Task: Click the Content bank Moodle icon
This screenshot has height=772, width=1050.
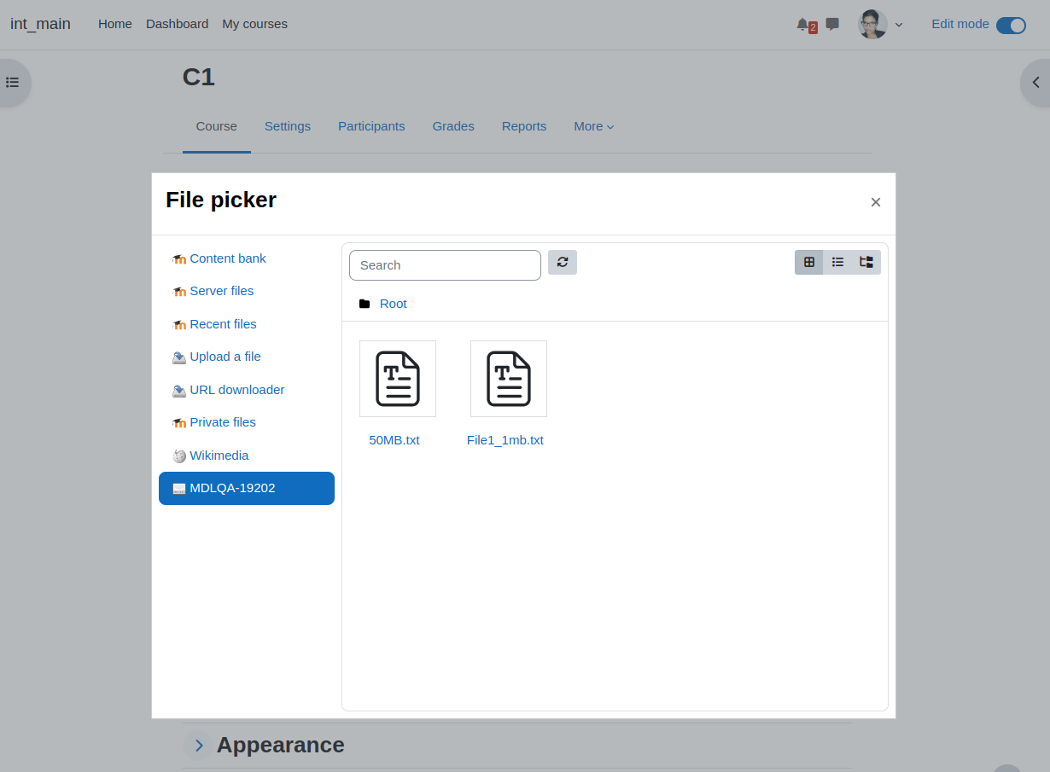Action: click(179, 259)
